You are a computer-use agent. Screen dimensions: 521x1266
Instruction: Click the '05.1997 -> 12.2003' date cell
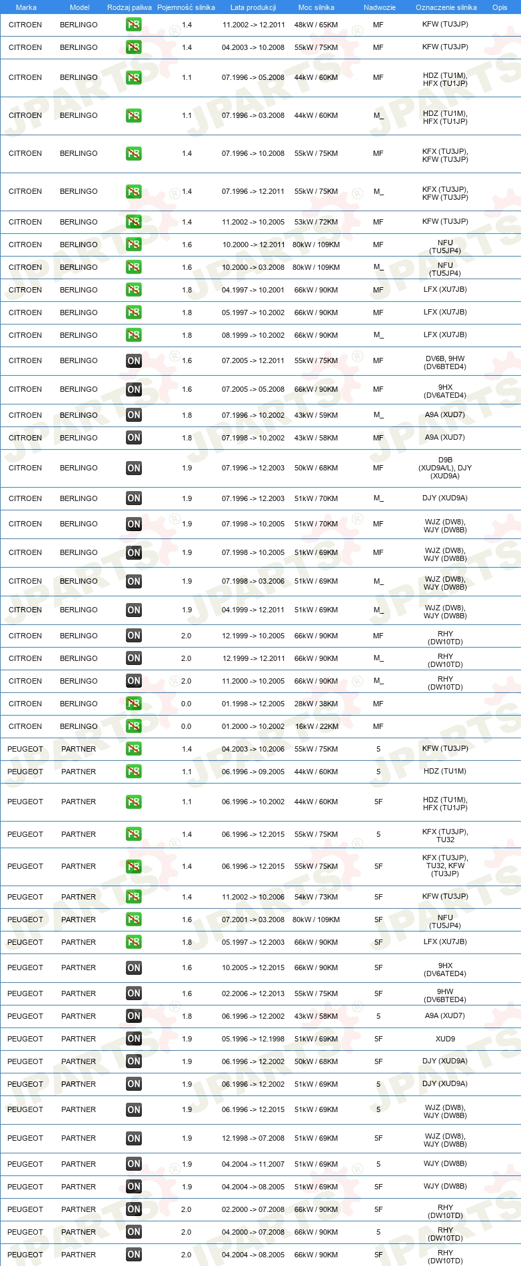[253, 942]
